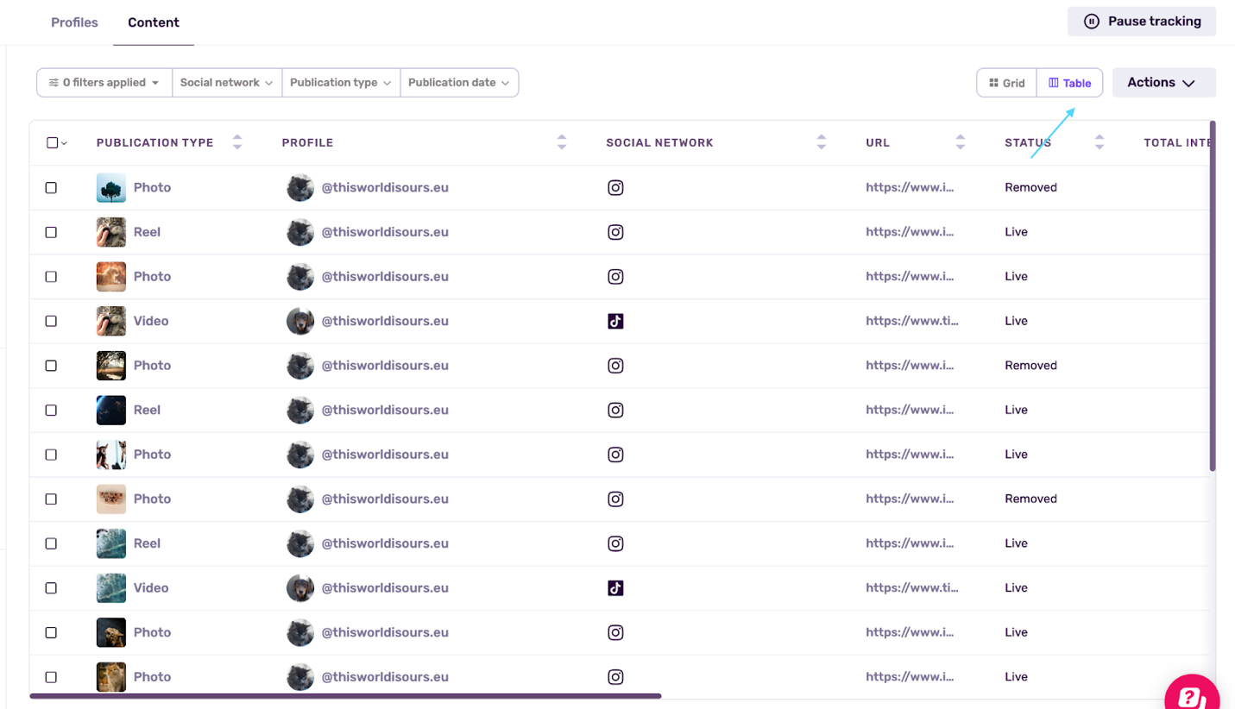This screenshot has height=709, width=1235.
Task: Tick the select-all checkbox in the header
Action: (x=52, y=142)
